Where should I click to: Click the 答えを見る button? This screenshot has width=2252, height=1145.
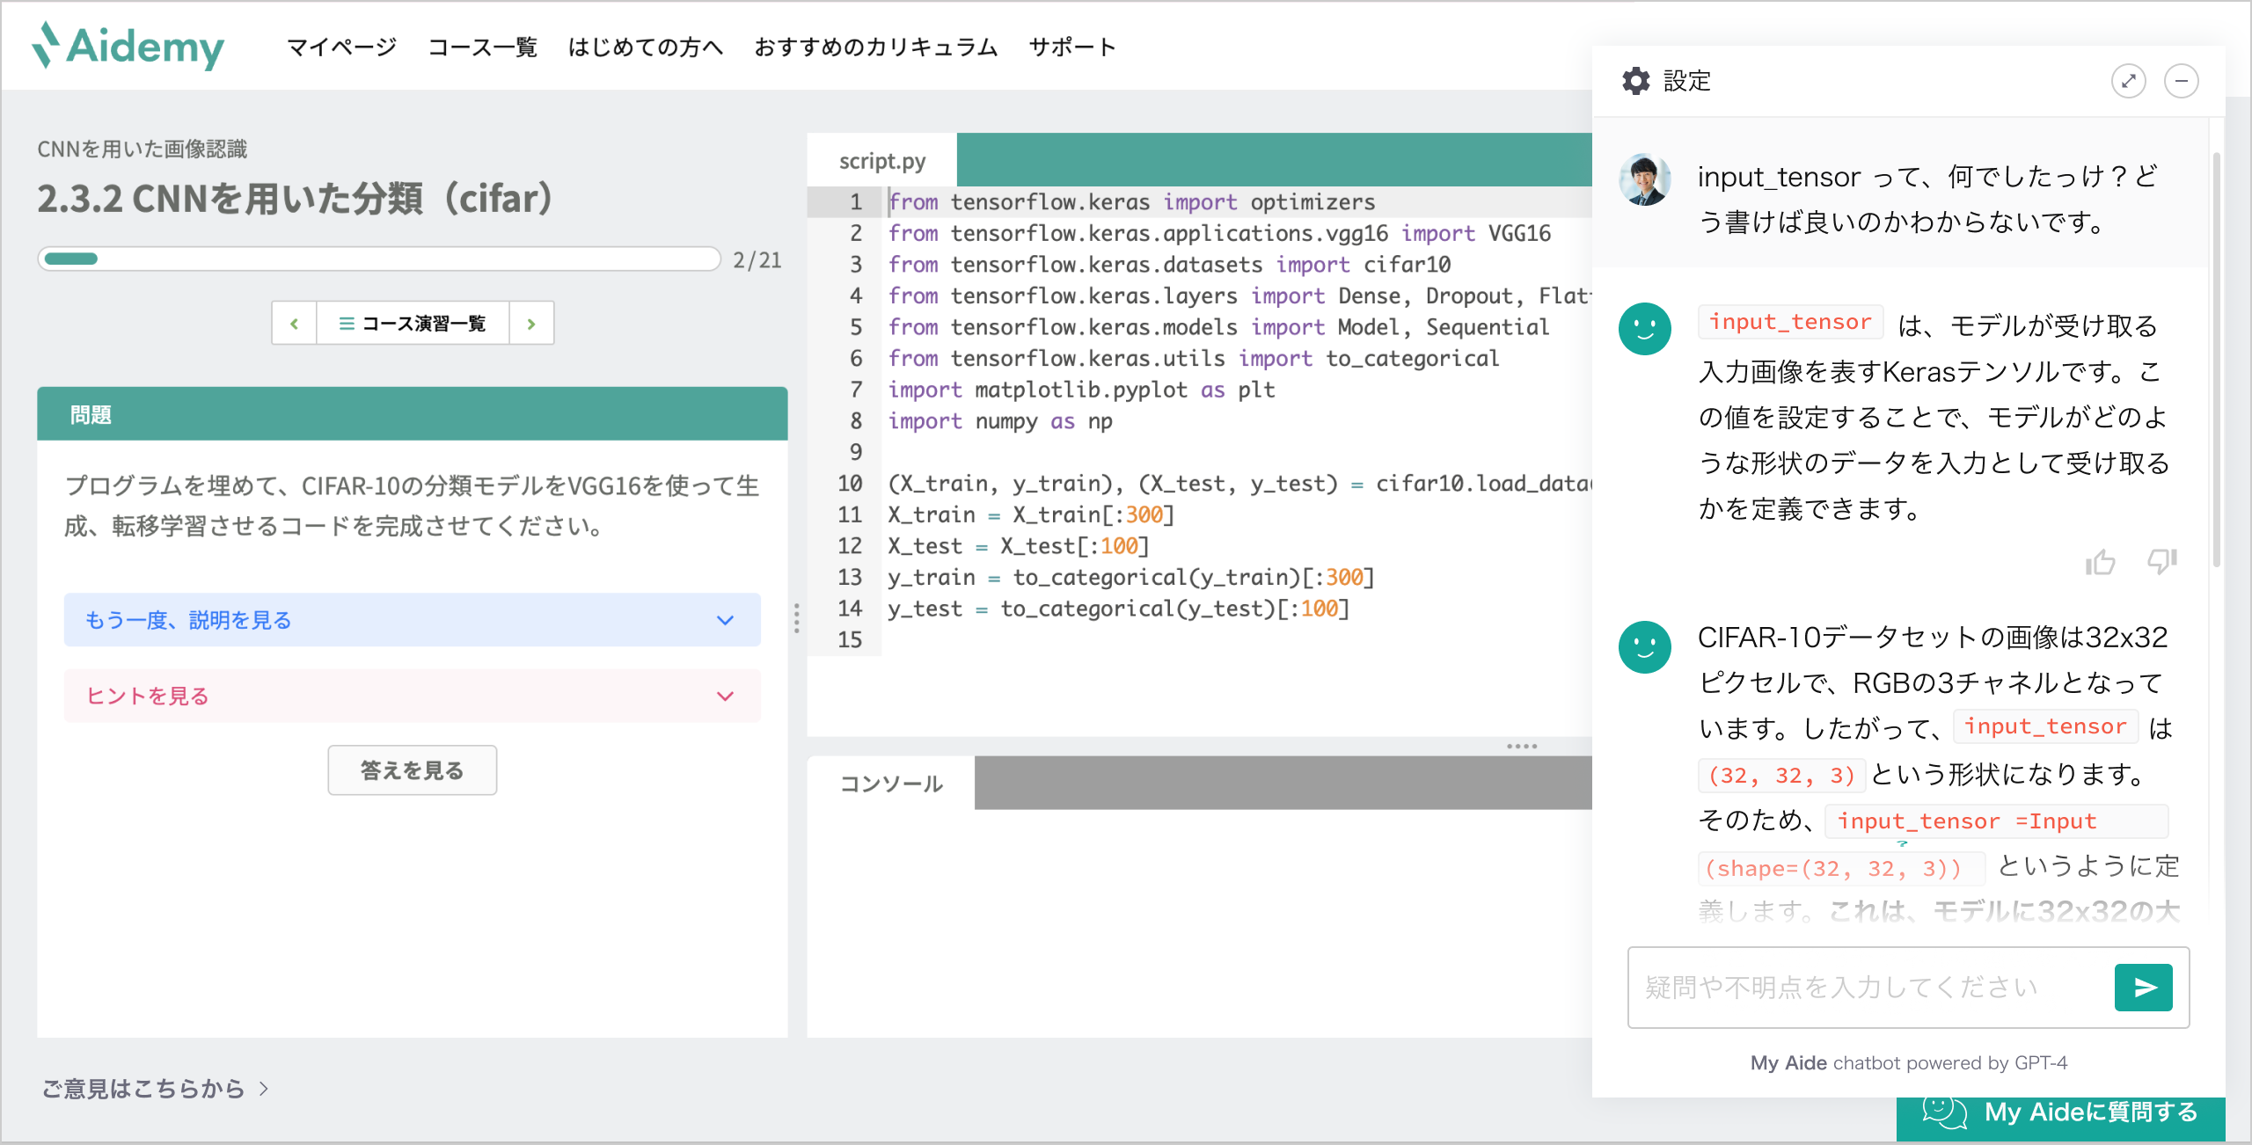(x=412, y=769)
